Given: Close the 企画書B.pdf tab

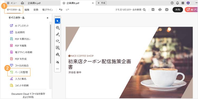Looking at the screenshot, I should point(93,3).
